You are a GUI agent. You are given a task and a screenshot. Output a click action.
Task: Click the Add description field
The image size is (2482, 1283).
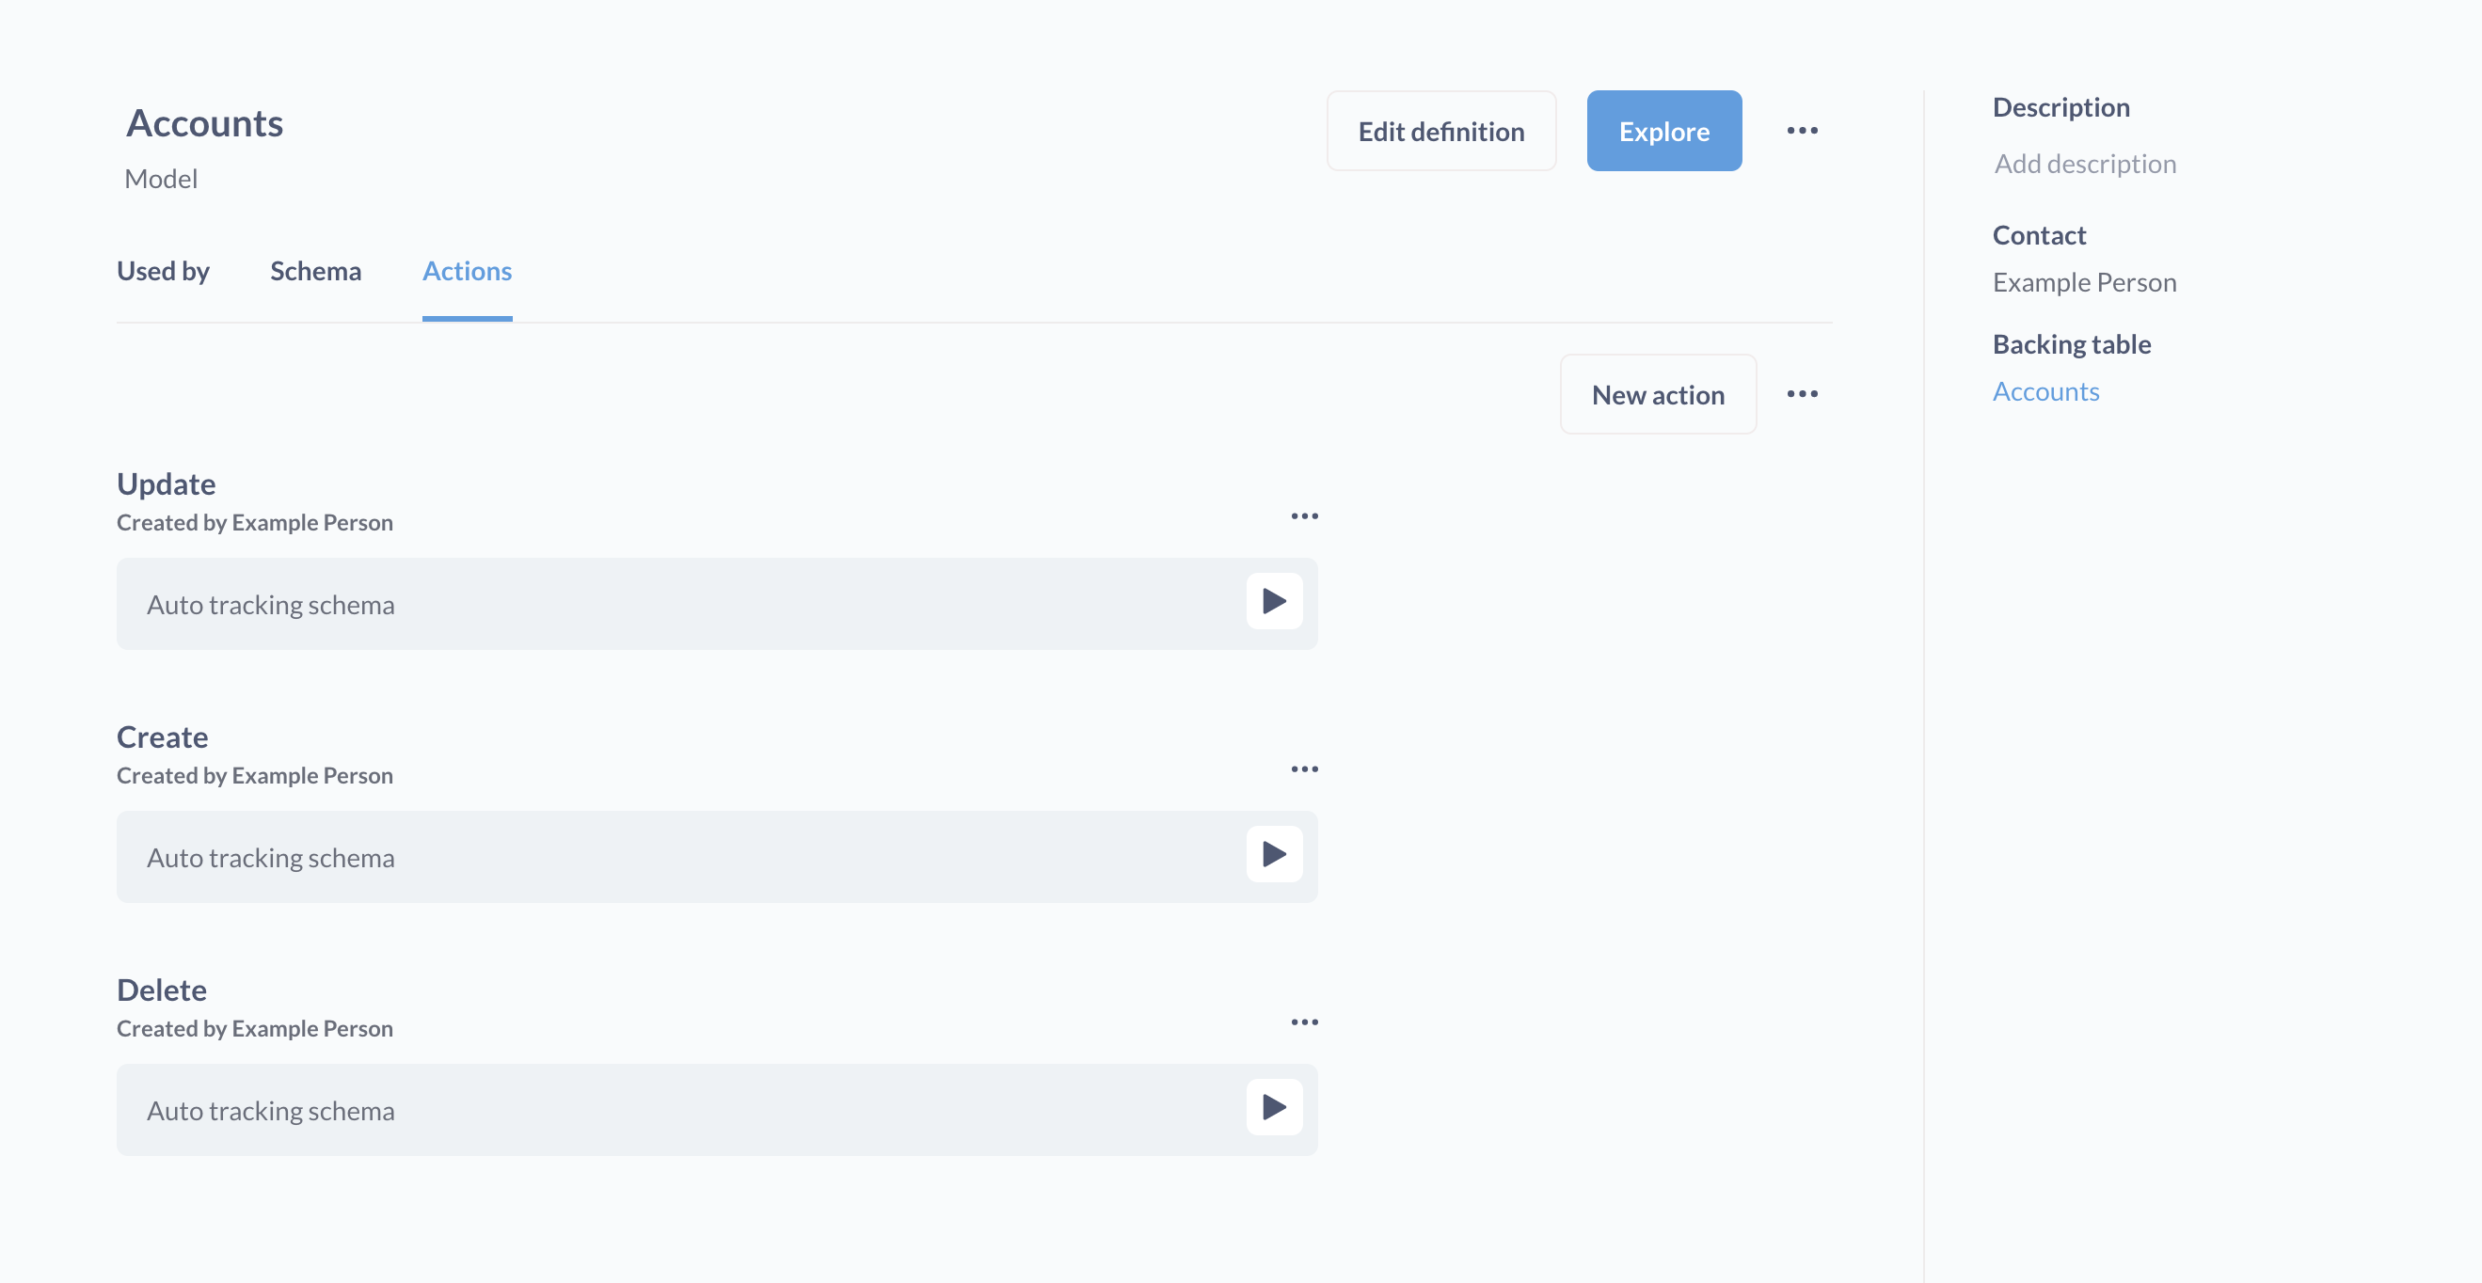[x=2084, y=165]
